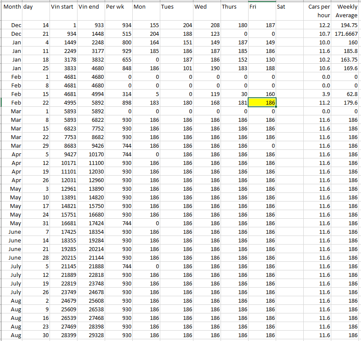Click Cars per hour value 3.9
The width and height of the screenshot is (361, 341).
click(319, 94)
